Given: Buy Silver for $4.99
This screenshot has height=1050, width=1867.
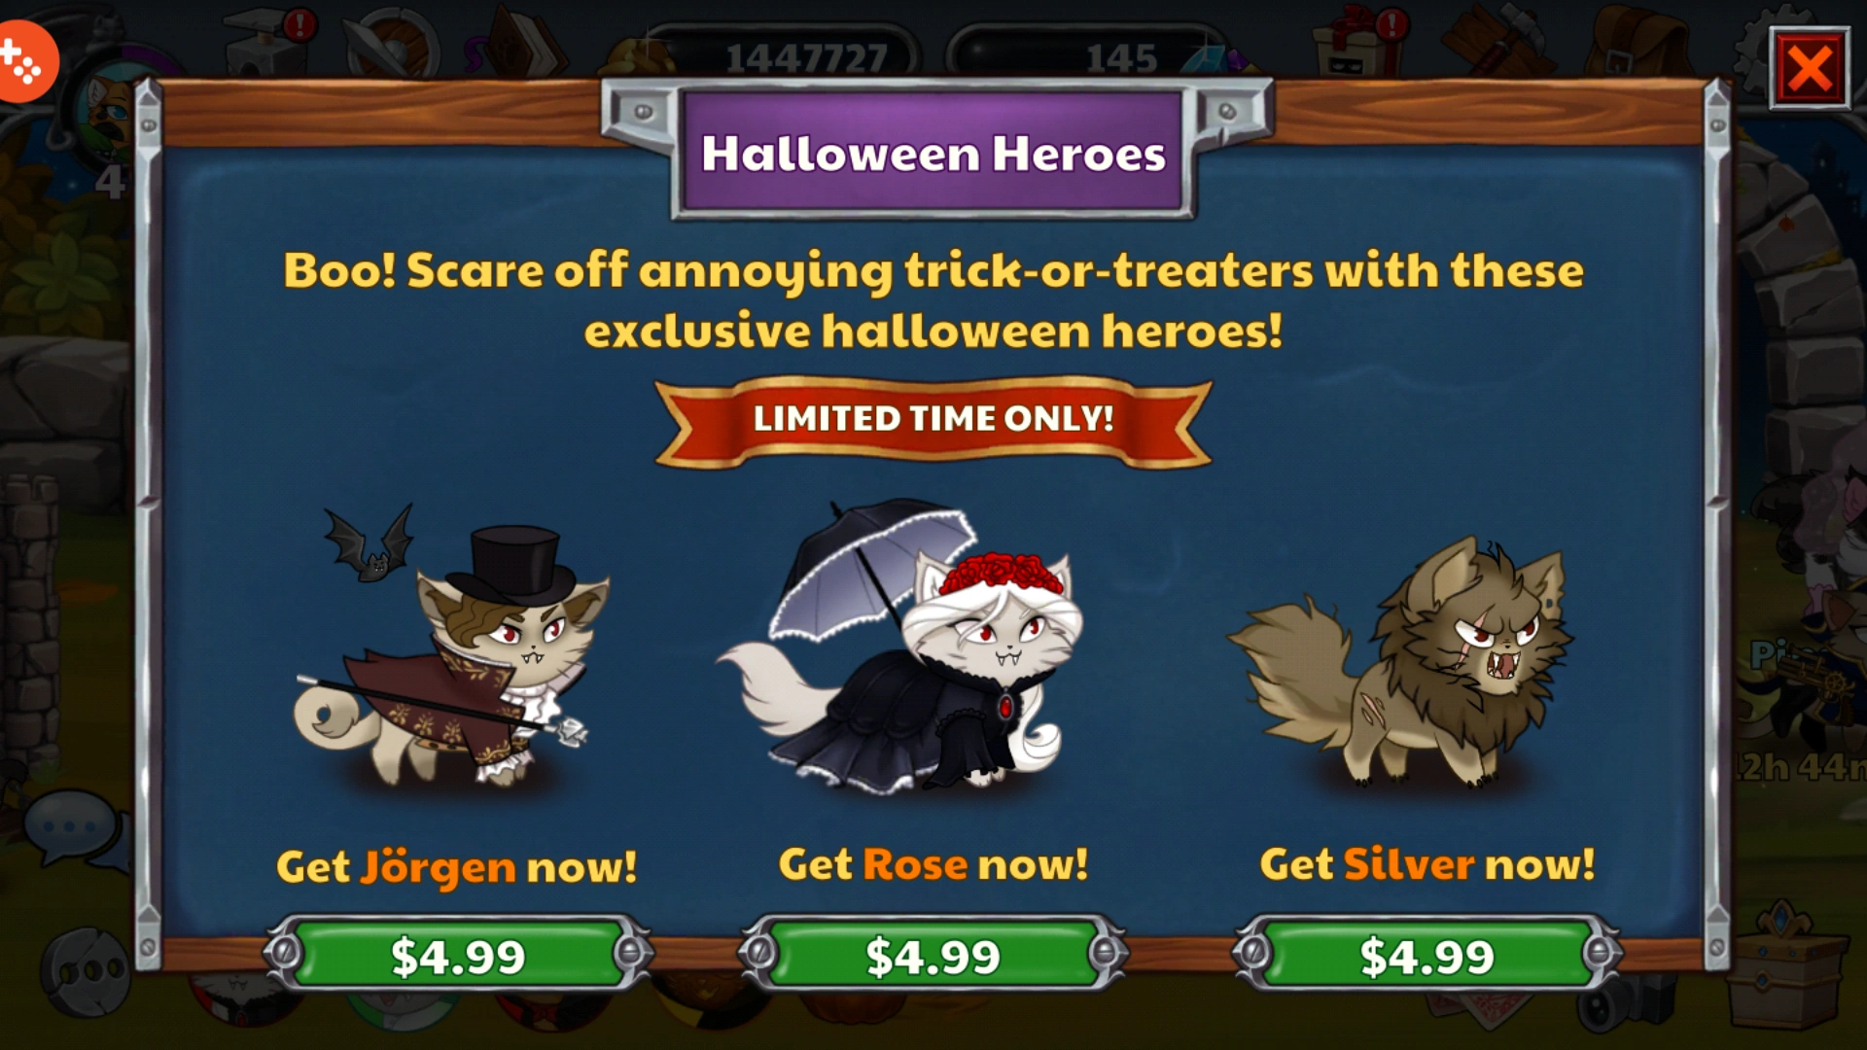Looking at the screenshot, I should click(x=1427, y=956).
